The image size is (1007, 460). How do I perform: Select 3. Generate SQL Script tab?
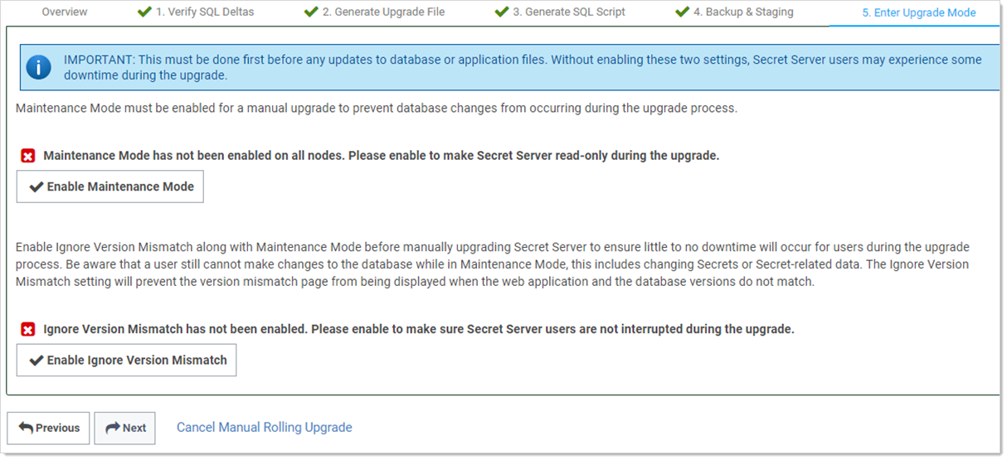[x=569, y=12]
